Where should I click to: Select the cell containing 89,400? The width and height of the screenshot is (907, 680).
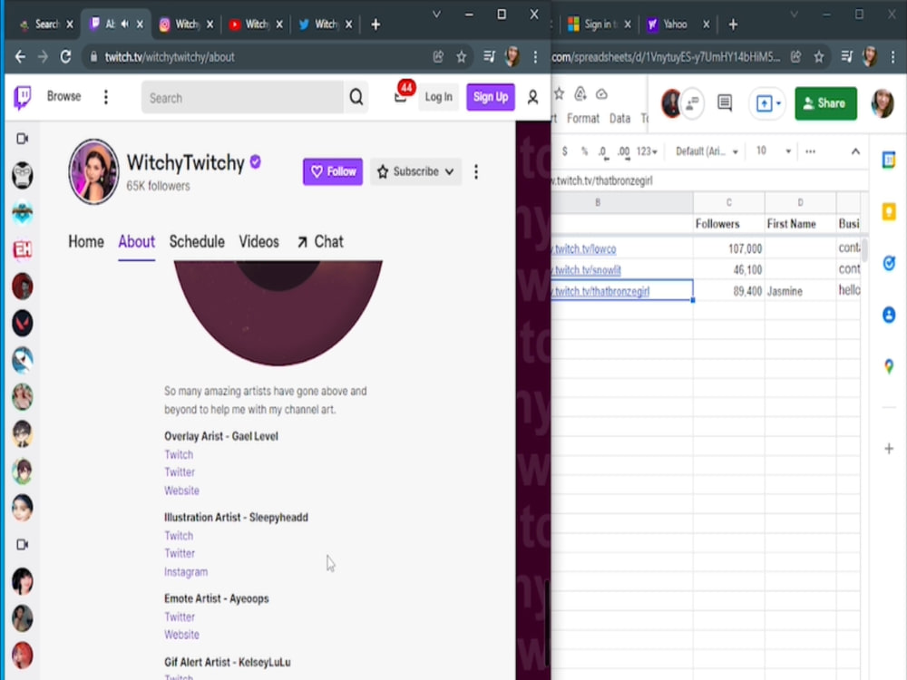click(729, 291)
